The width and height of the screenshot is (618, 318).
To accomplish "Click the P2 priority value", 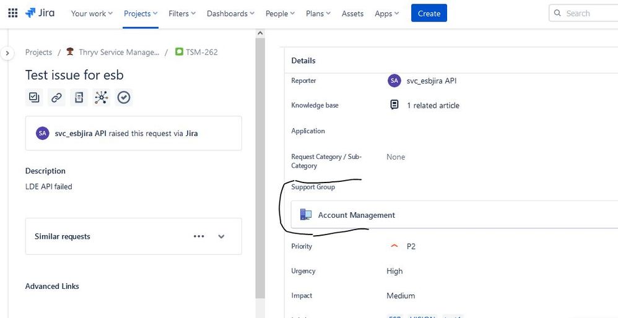I will [411, 247].
